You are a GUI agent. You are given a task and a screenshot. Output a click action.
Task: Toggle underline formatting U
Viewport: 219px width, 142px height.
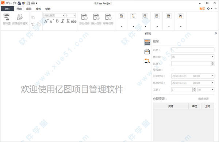coord(68,21)
